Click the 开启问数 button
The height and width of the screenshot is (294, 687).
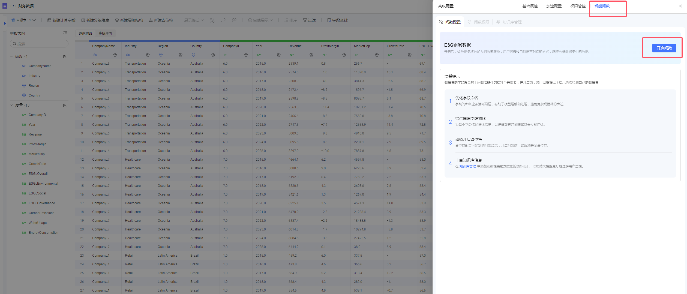click(664, 48)
